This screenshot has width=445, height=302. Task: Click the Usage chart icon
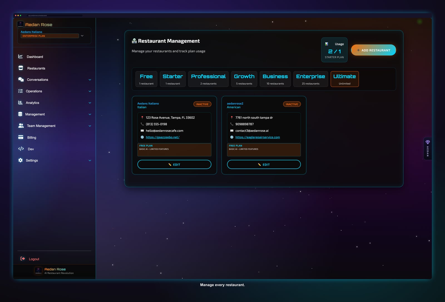tap(327, 44)
